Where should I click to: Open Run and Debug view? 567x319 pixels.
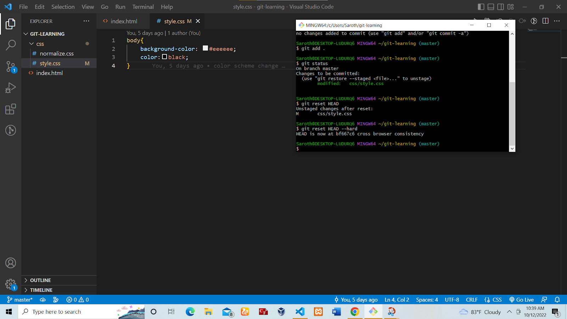coord(11,88)
